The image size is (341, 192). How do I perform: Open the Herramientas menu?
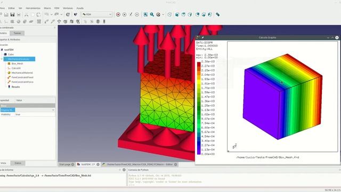pos(33,8)
